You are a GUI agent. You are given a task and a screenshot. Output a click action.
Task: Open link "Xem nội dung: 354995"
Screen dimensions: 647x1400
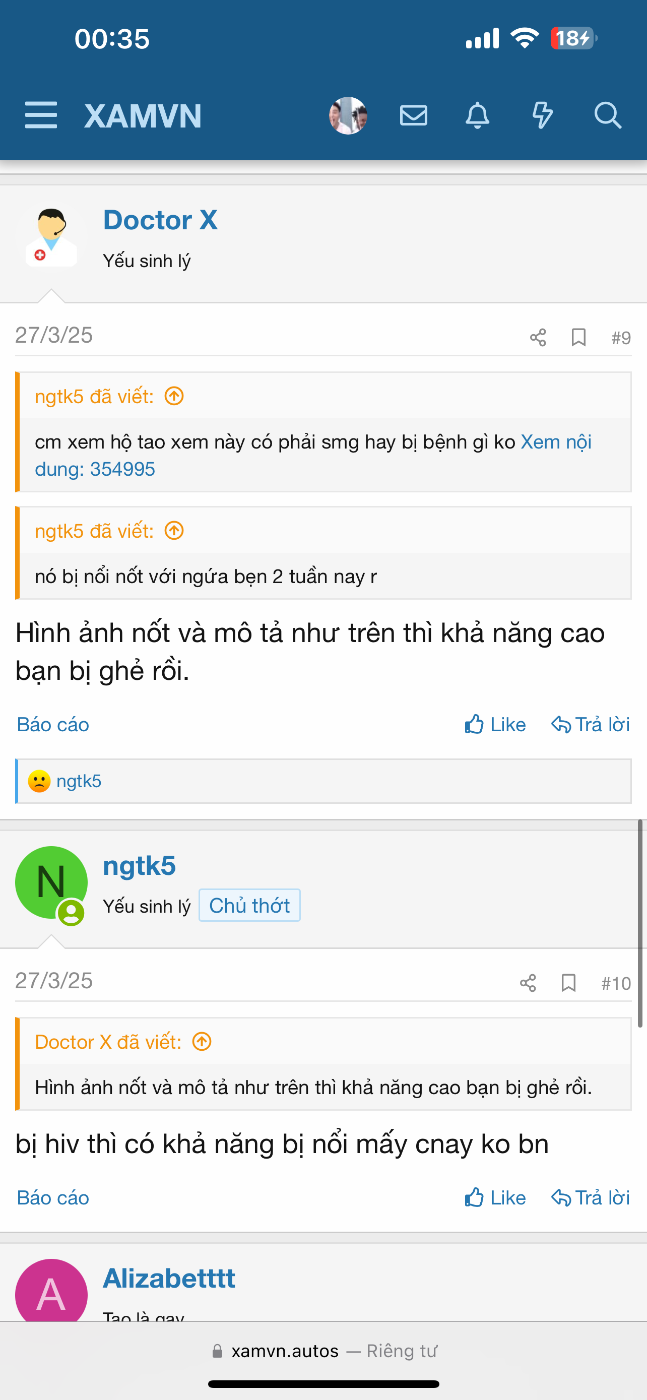(x=95, y=469)
